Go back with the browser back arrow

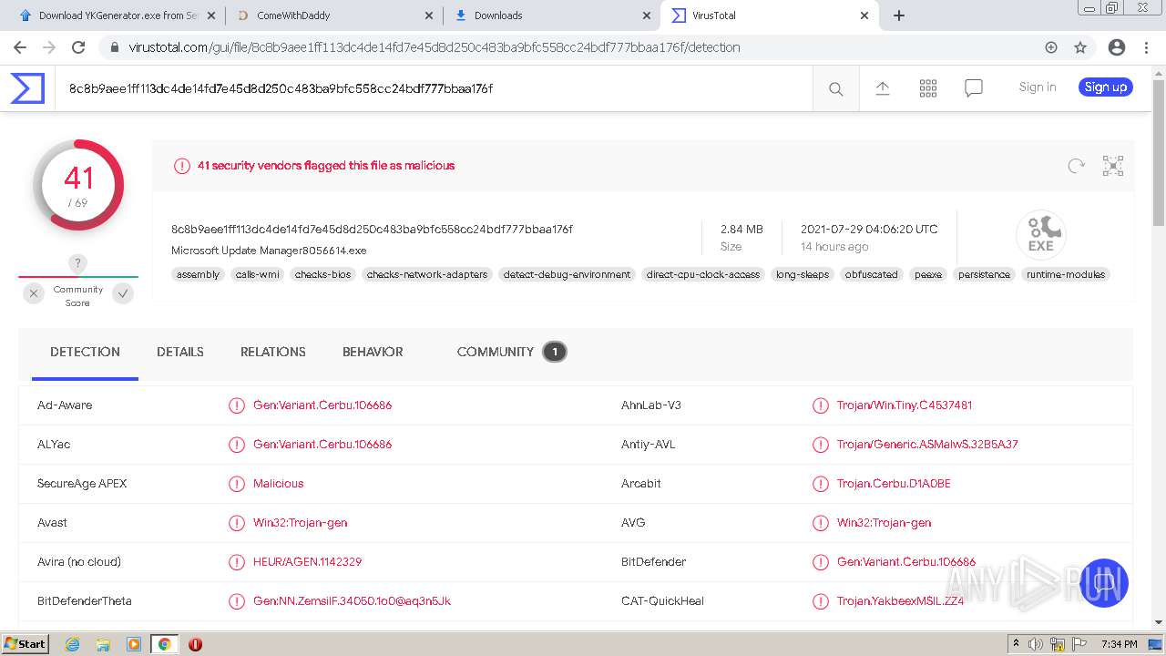click(x=19, y=47)
